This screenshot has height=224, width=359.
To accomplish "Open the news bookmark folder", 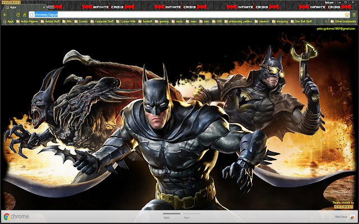I will tap(191, 21).
